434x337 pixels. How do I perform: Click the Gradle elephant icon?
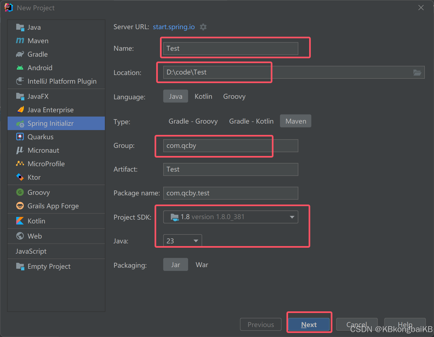pos(20,54)
